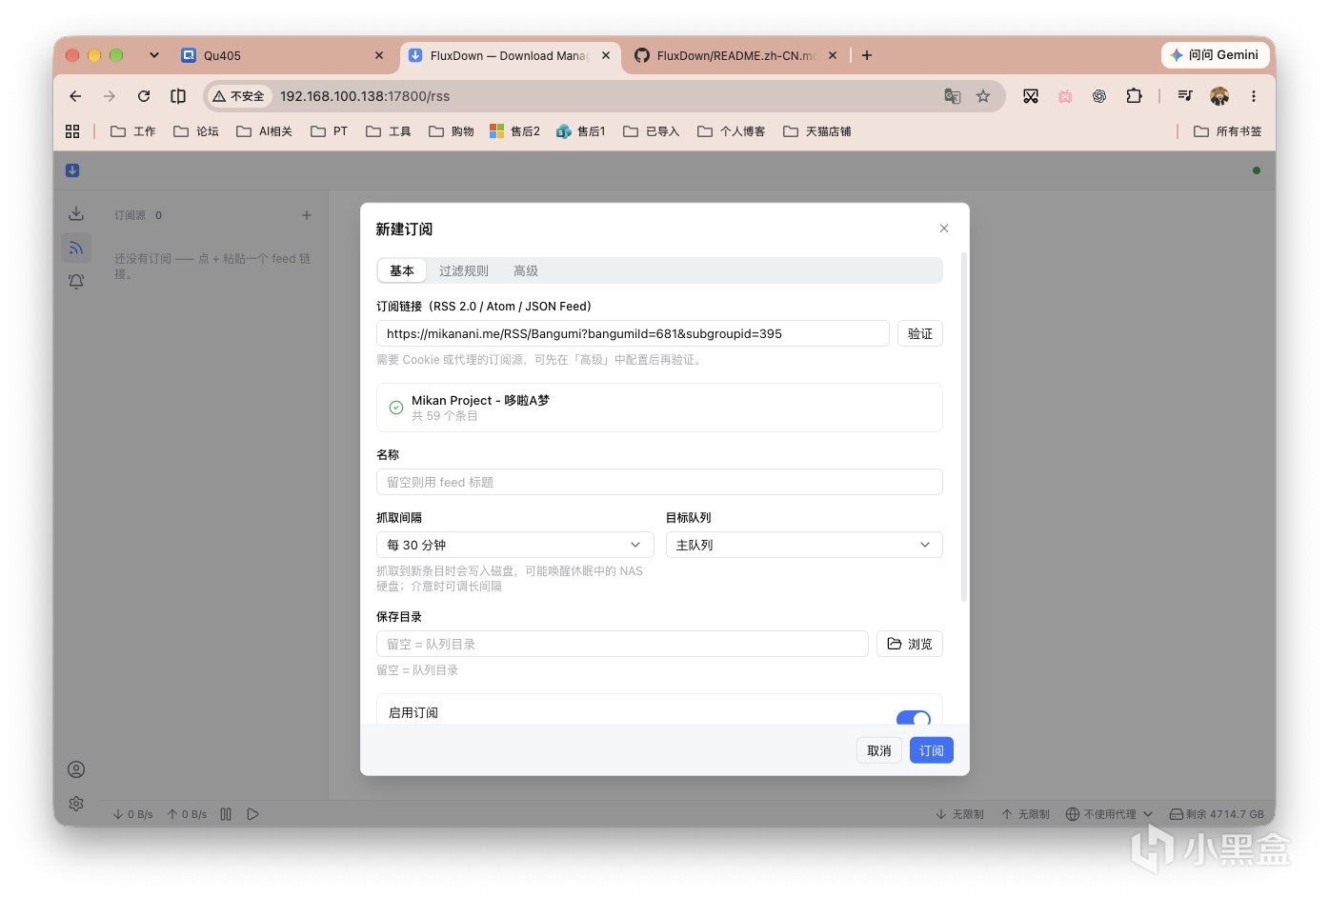The image size is (1329, 897).
Task: Expand the 抓取间隔 dropdown showing 每 30 分钟
Action: point(515,545)
